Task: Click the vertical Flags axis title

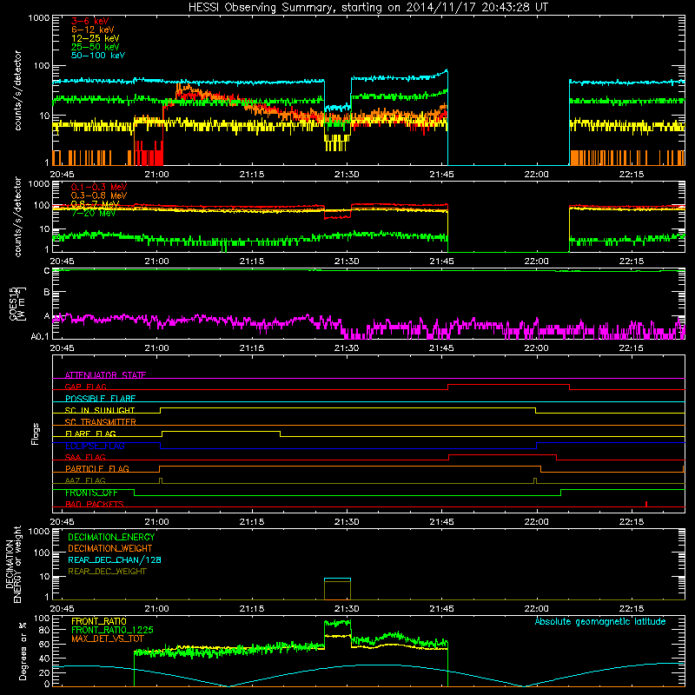Action: (x=36, y=434)
